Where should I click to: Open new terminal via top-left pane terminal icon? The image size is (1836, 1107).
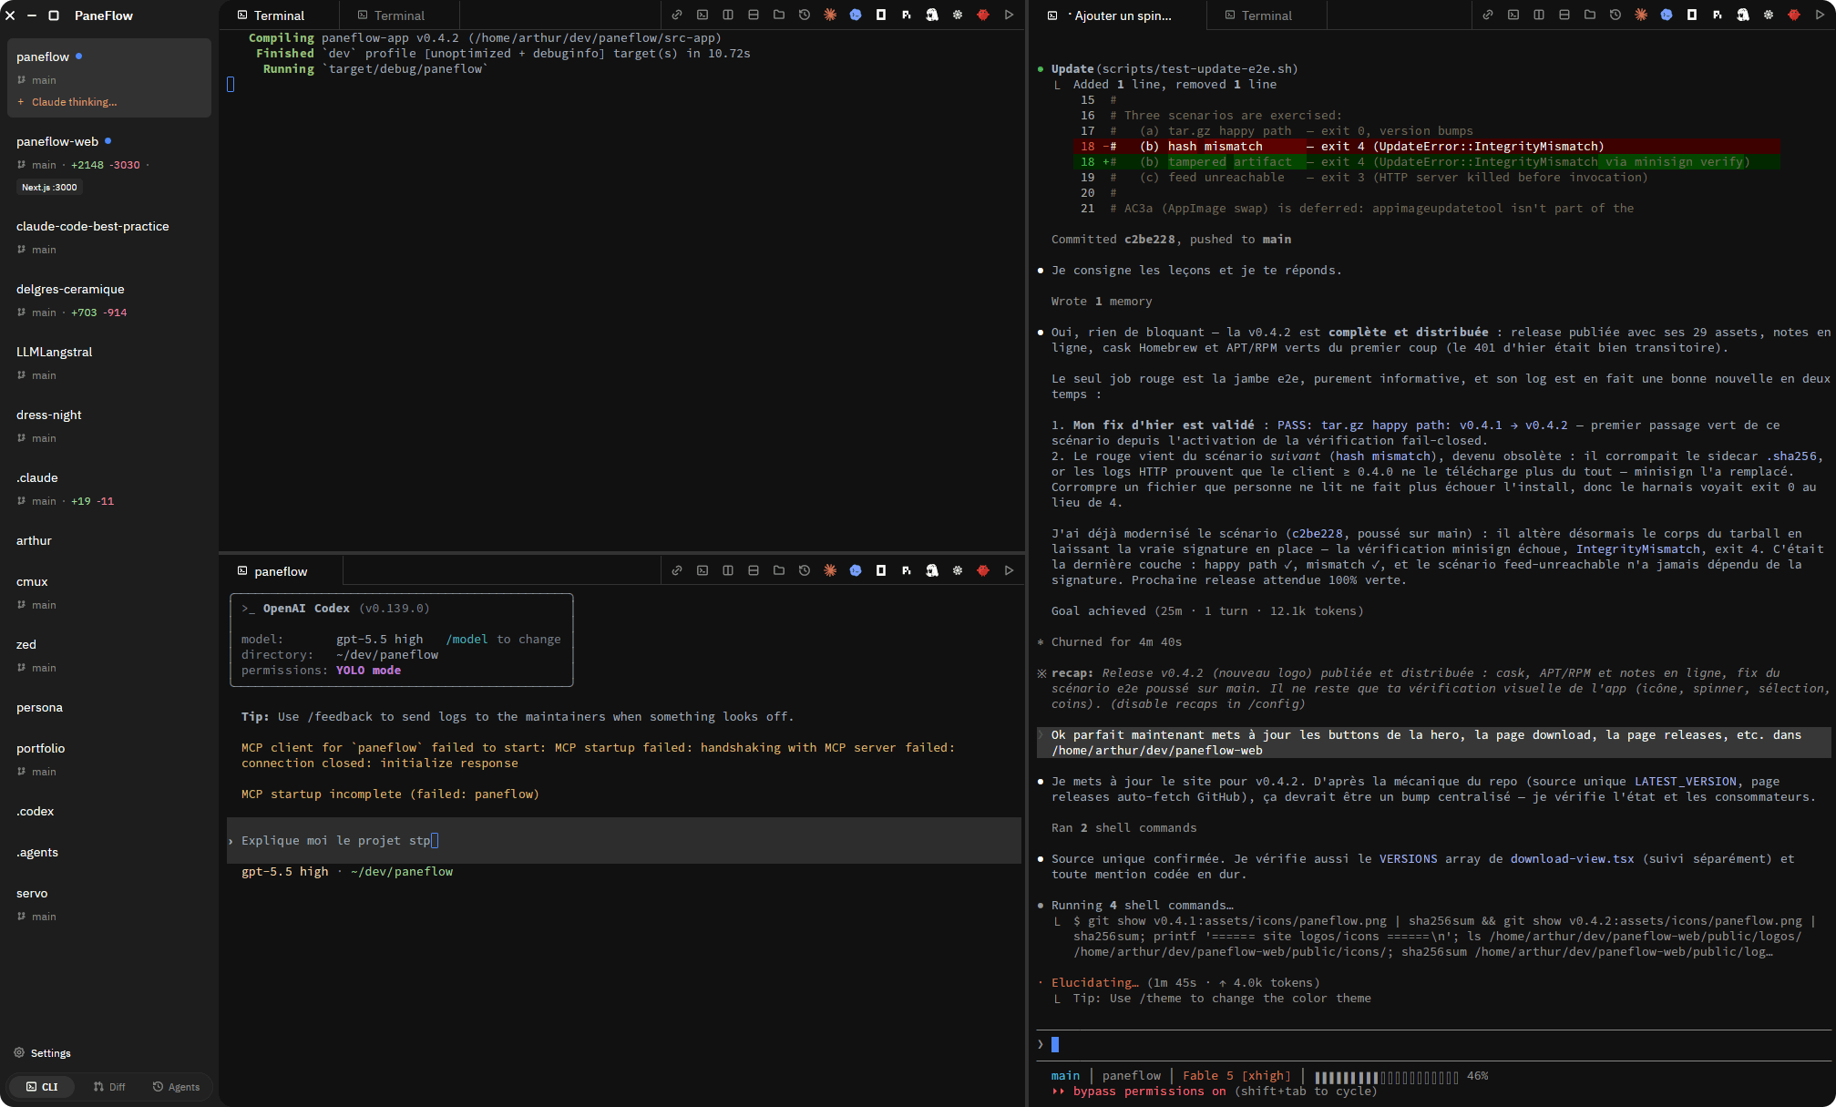click(703, 15)
